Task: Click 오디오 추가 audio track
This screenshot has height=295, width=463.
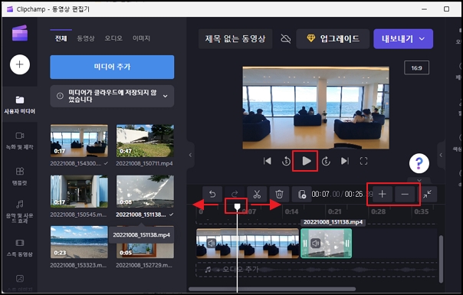Action: pyautogui.click(x=317, y=269)
